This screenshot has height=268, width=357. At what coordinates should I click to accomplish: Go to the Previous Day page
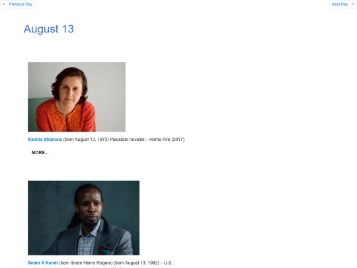pyautogui.click(x=18, y=5)
